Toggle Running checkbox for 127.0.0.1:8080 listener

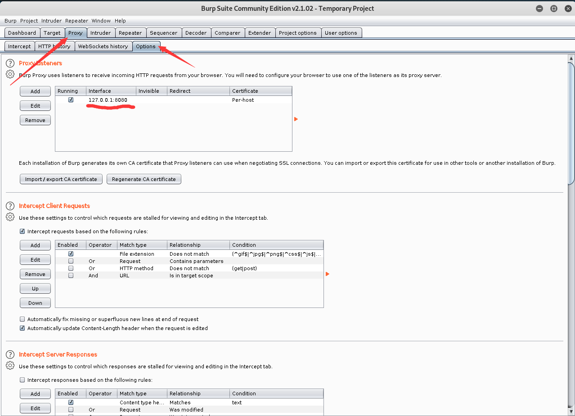pyautogui.click(x=71, y=100)
